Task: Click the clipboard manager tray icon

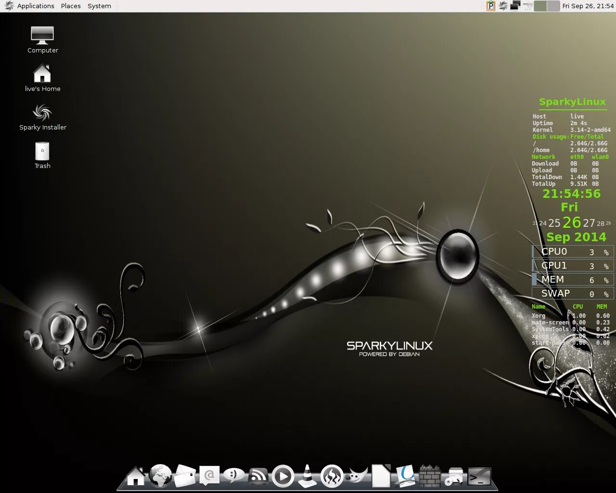Action: pyautogui.click(x=490, y=6)
